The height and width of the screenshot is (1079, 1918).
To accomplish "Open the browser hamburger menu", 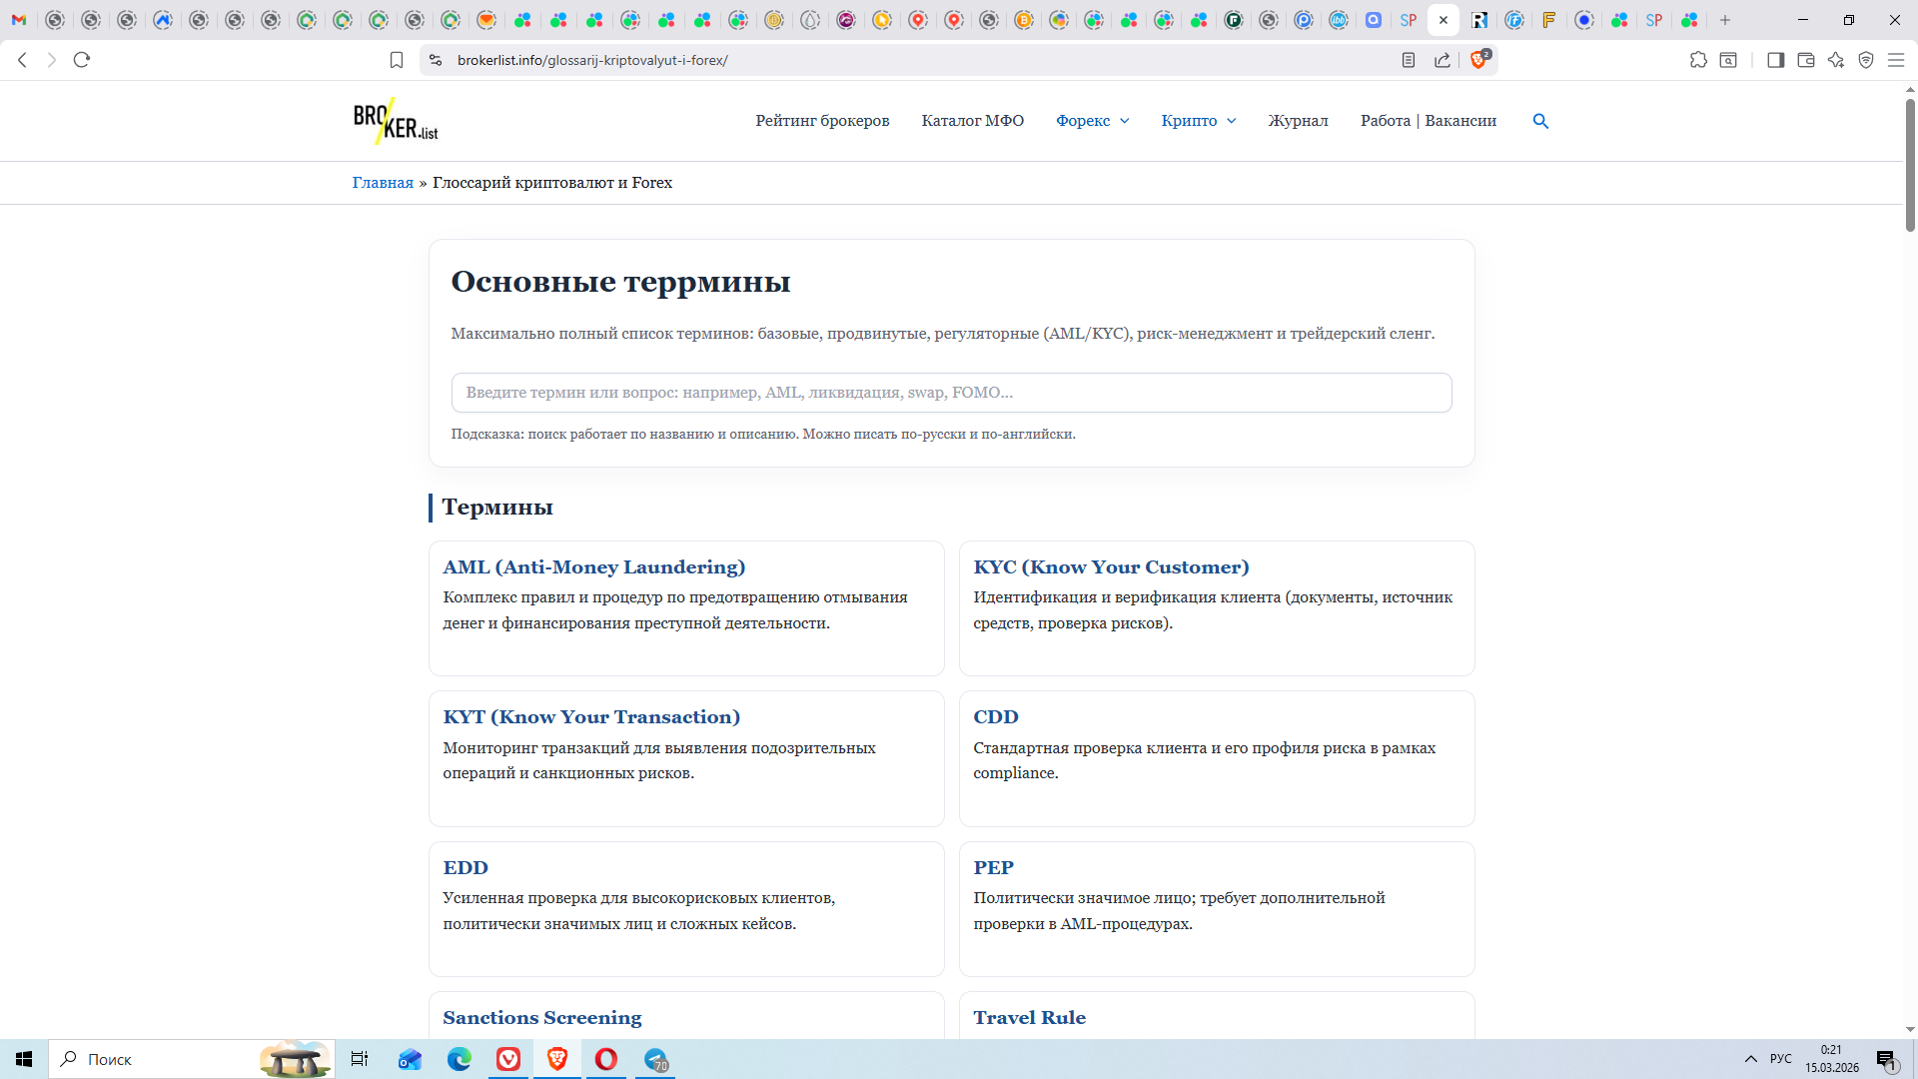I will click(x=1896, y=60).
